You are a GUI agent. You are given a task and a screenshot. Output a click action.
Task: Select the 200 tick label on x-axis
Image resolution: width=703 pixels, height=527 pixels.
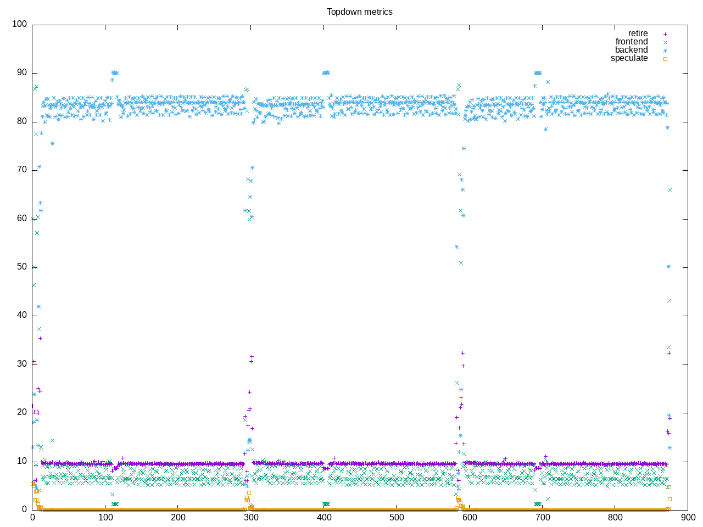(x=178, y=518)
